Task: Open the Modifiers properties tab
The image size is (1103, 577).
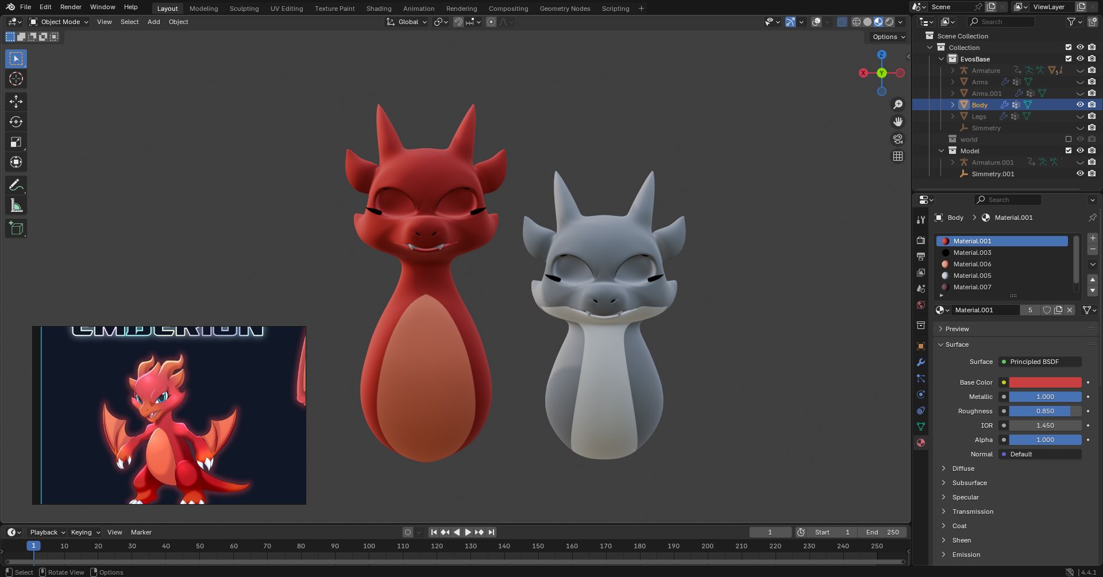Action: point(921,362)
